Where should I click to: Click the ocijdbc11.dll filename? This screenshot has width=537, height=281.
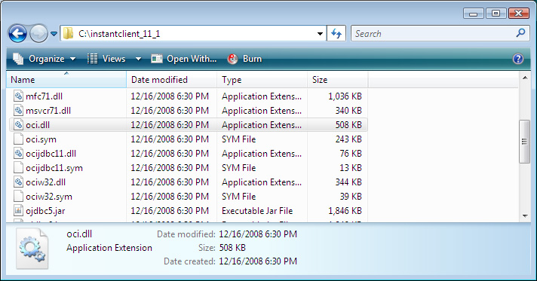tap(51, 154)
